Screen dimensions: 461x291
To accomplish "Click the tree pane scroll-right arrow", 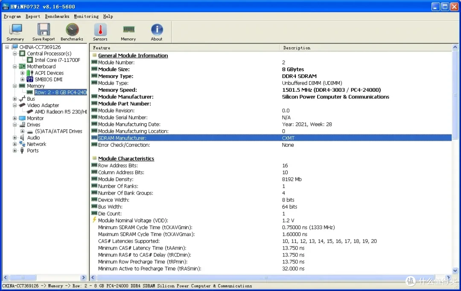I will 84,277.
